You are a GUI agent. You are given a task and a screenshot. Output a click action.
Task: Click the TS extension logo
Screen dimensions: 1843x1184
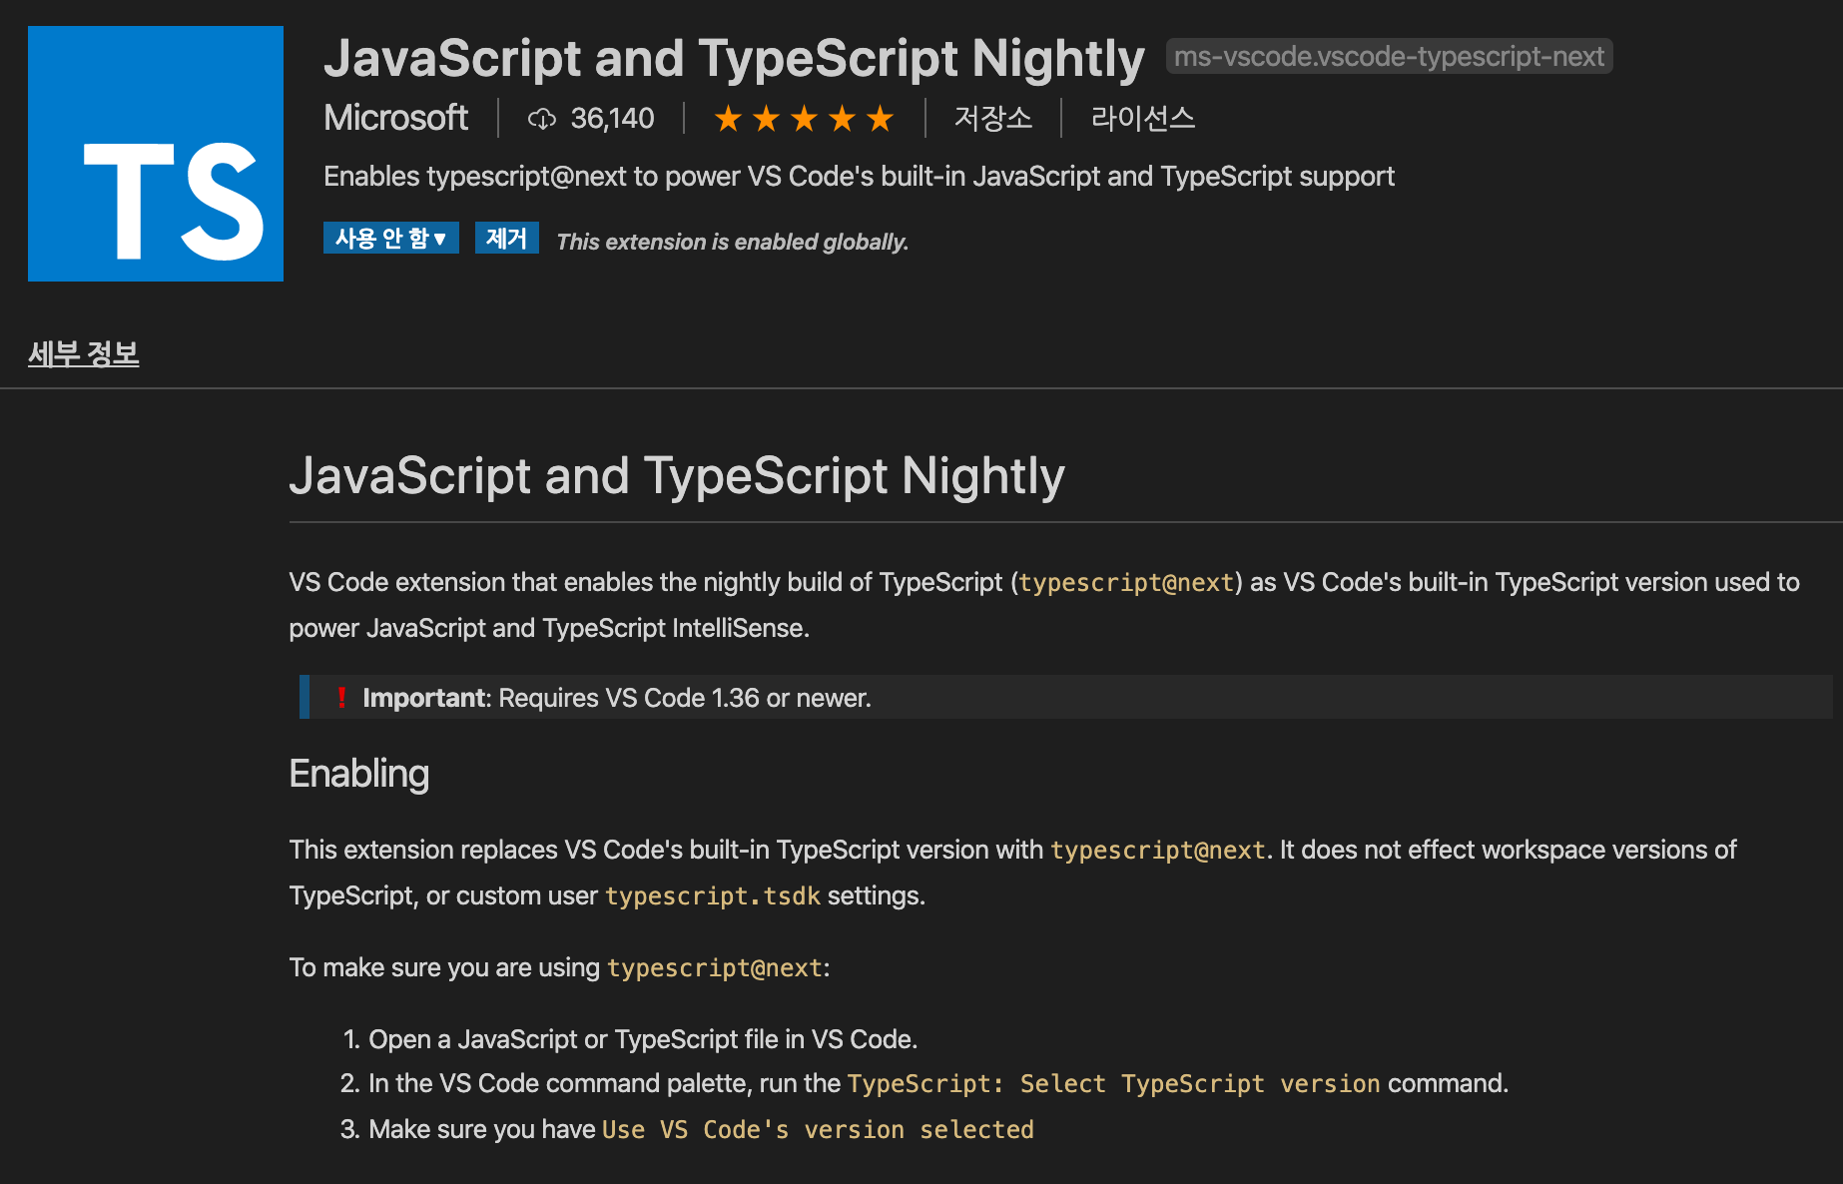[x=154, y=154]
